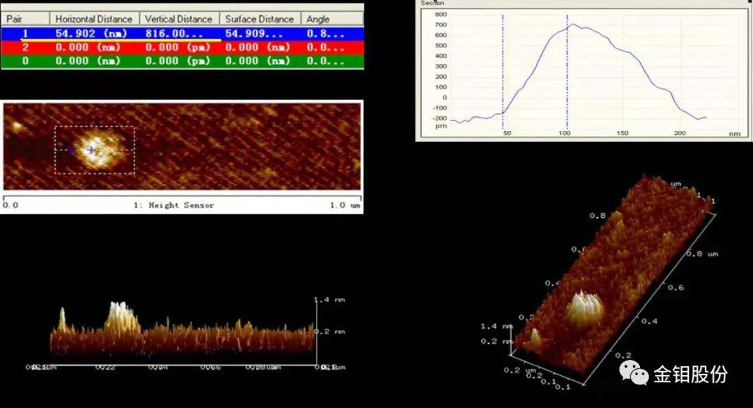Select the red pair 2 row
The height and width of the screenshot is (408, 753).
click(x=181, y=47)
